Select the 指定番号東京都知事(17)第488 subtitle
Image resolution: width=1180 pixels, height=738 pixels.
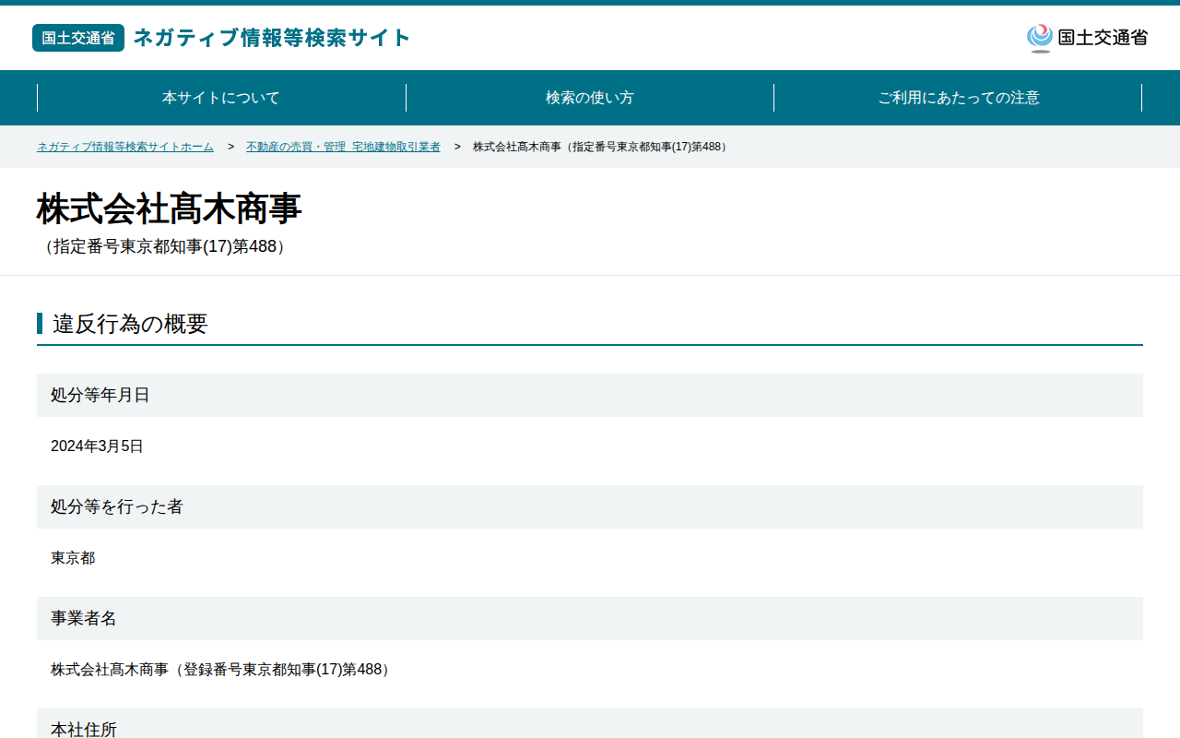[x=165, y=246]
